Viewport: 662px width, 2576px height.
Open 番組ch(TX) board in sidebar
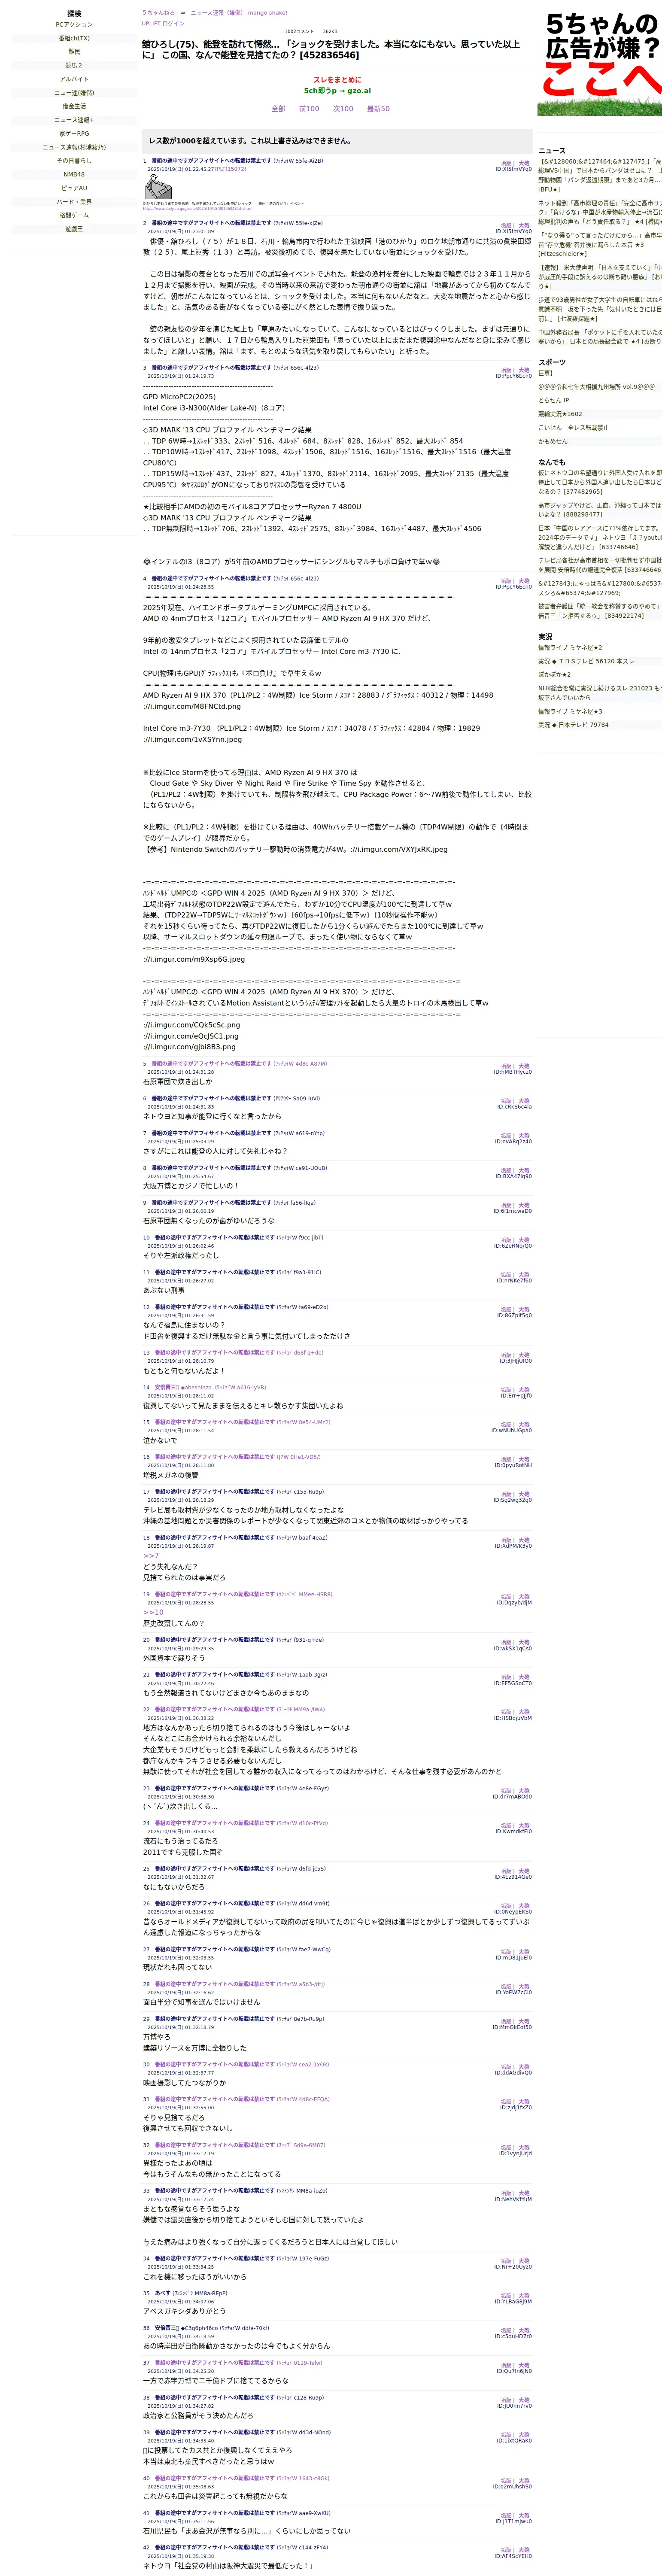tap(74, 38)
